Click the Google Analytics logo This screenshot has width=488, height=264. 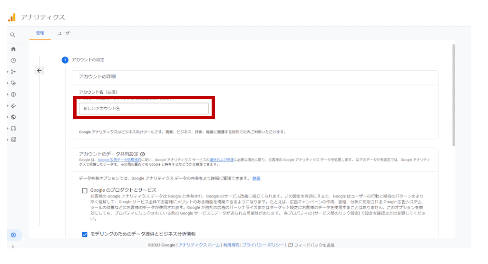(12, 18)
